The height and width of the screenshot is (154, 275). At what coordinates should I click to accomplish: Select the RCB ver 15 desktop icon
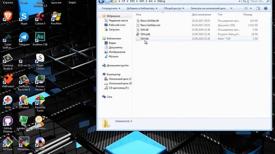[24, 63]
